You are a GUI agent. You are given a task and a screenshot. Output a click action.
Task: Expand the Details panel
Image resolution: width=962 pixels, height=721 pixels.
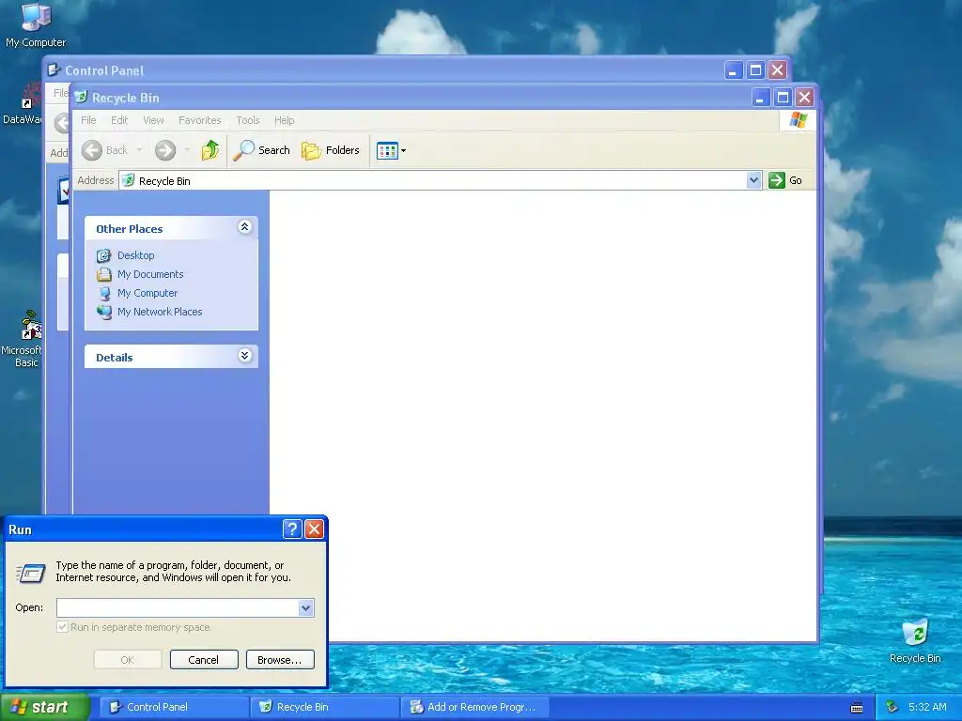[244, 356]
